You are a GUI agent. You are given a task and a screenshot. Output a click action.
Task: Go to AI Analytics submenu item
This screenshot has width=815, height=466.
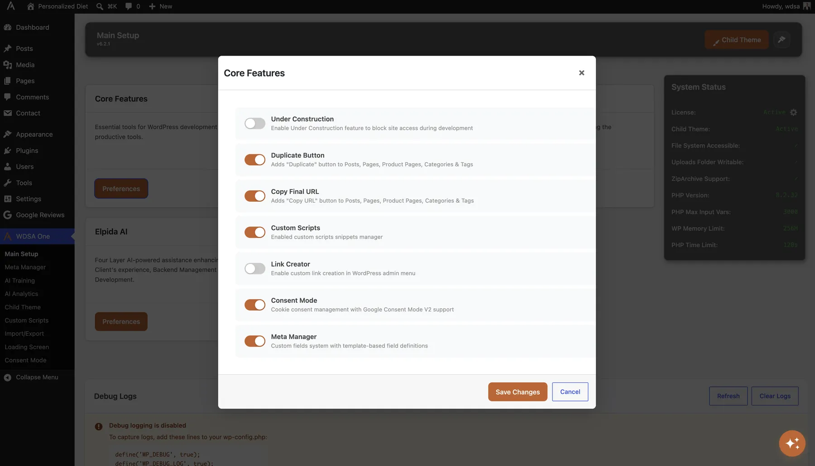[x=21, y=294]
